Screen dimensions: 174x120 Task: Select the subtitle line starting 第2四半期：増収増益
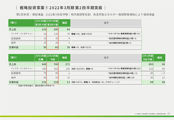[85, 15]
